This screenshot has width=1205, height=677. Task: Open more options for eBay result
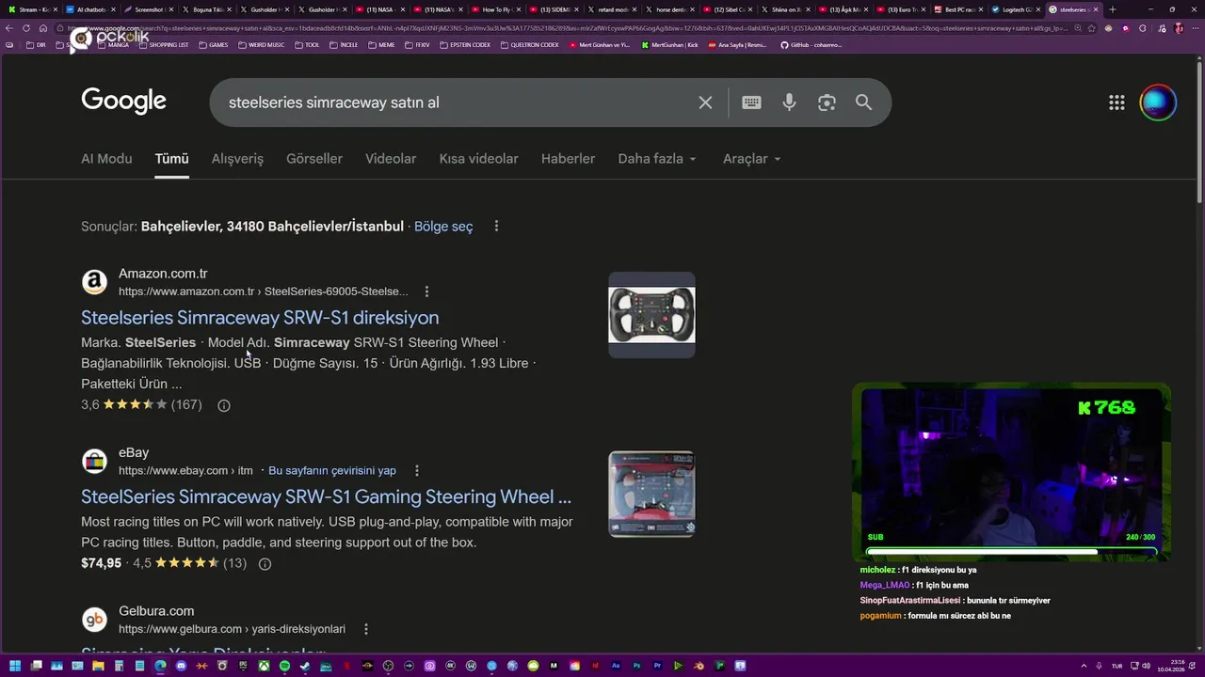[417, 470]
